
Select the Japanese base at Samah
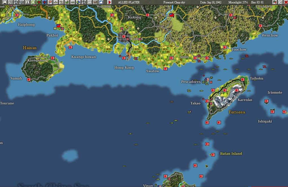pos(29,79)
